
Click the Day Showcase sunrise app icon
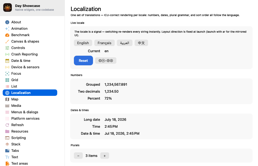click(8, 7)
